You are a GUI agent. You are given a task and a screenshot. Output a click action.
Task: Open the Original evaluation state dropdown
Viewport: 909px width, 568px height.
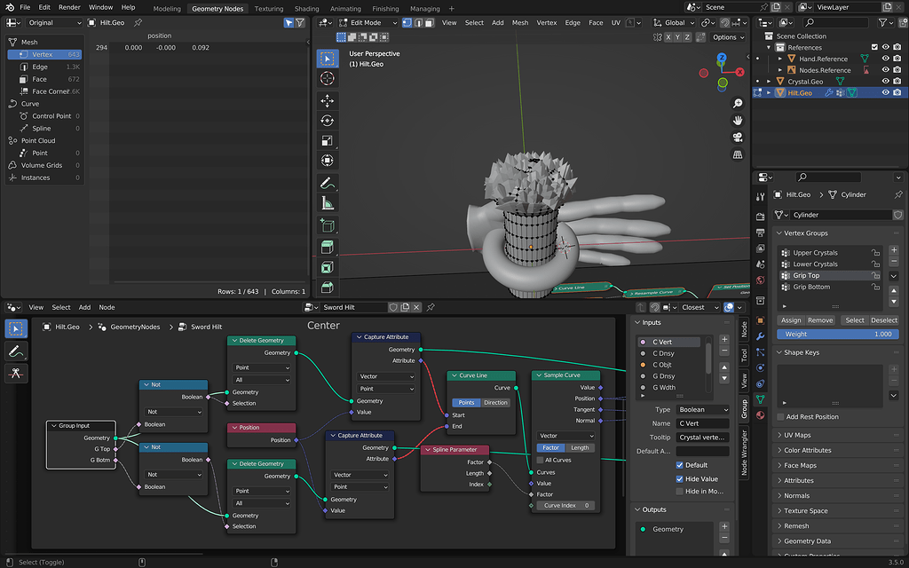tap(54, 22)
